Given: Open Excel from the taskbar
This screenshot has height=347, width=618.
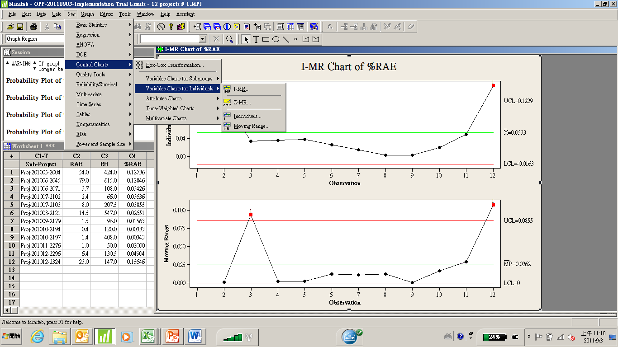Looking at the screenshot, I should click(x=147, y=337).
